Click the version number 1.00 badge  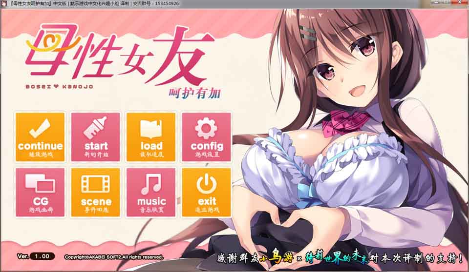[42, 256]
